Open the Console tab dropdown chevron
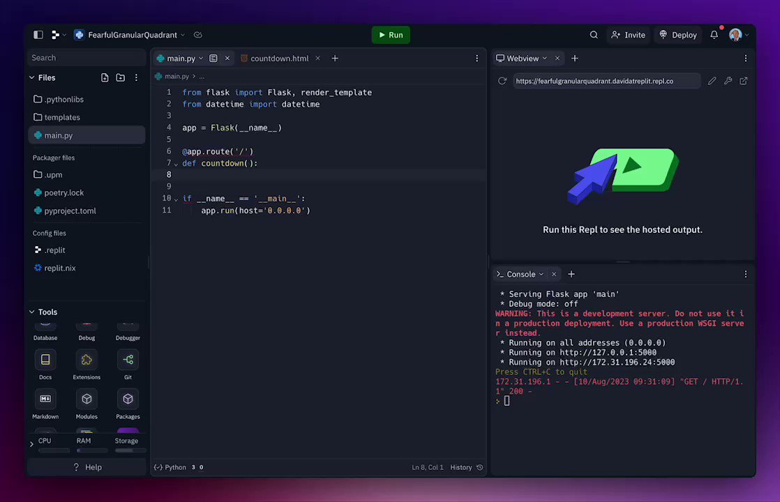 [x=541, y=274]
